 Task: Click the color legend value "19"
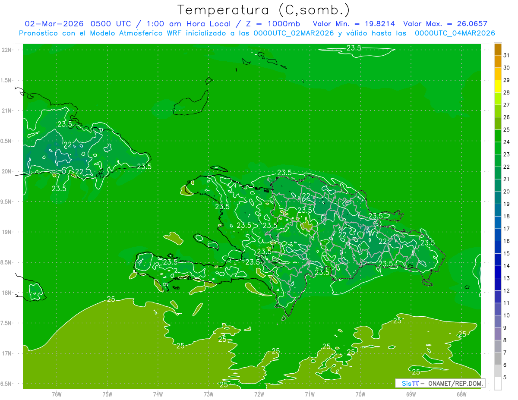507,204
